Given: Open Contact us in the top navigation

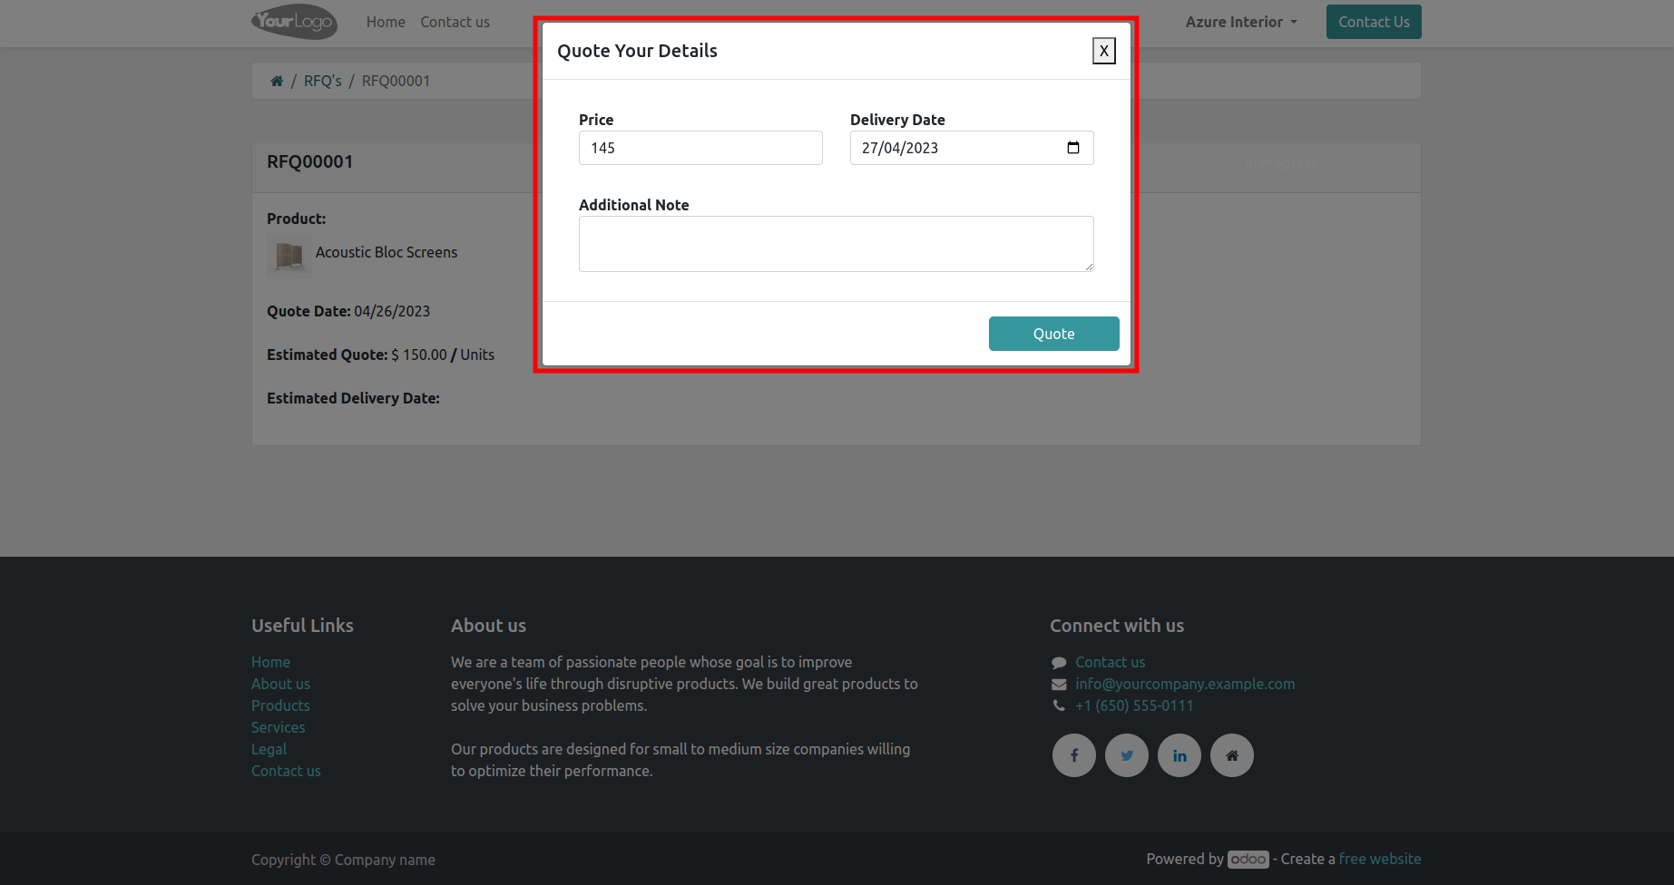Looking at the screenshot, I should click(455, 22).
